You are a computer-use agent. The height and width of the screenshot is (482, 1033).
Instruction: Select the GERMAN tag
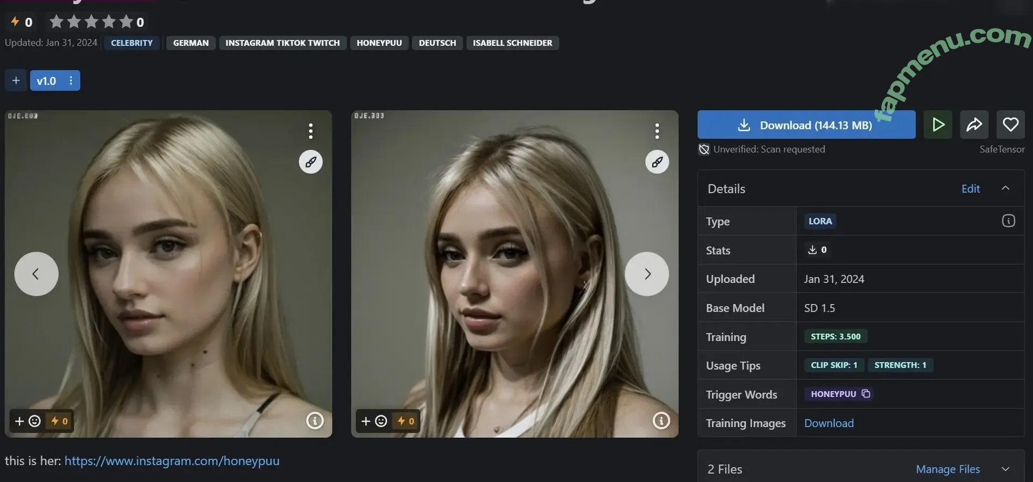pos(190,43)
